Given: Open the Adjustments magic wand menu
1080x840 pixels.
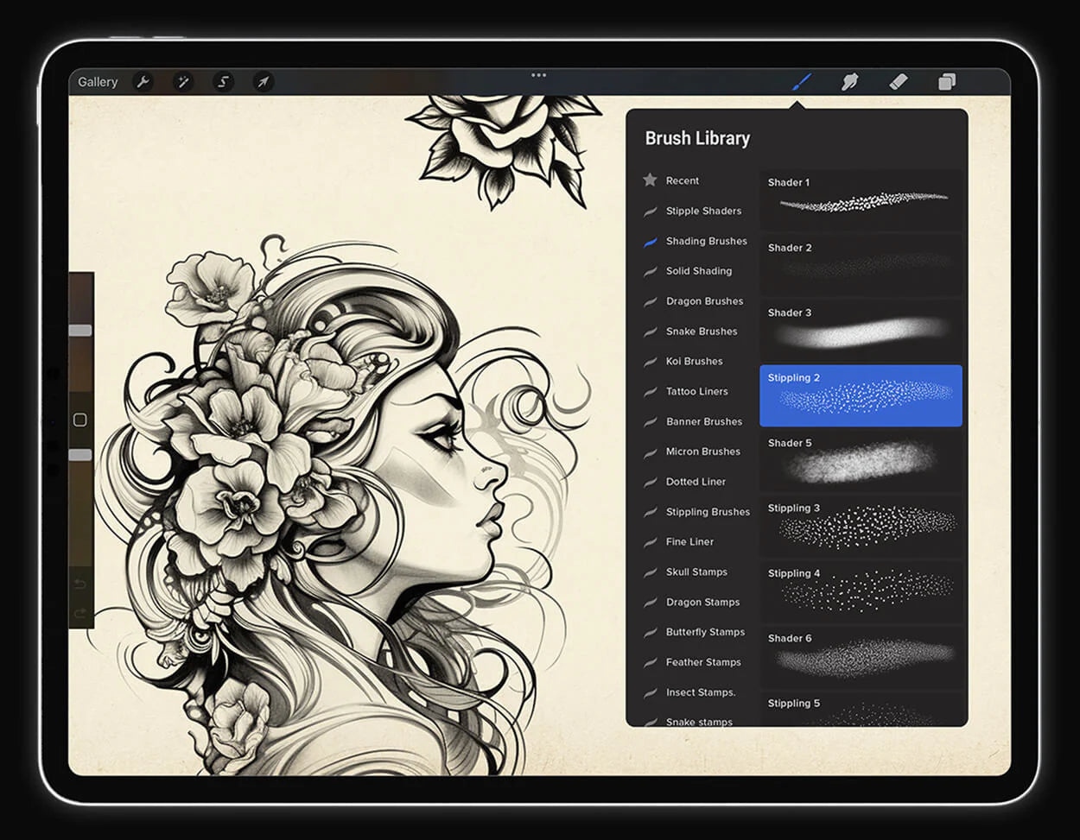Looking at the screenshot, I should [x=183, y=82].
